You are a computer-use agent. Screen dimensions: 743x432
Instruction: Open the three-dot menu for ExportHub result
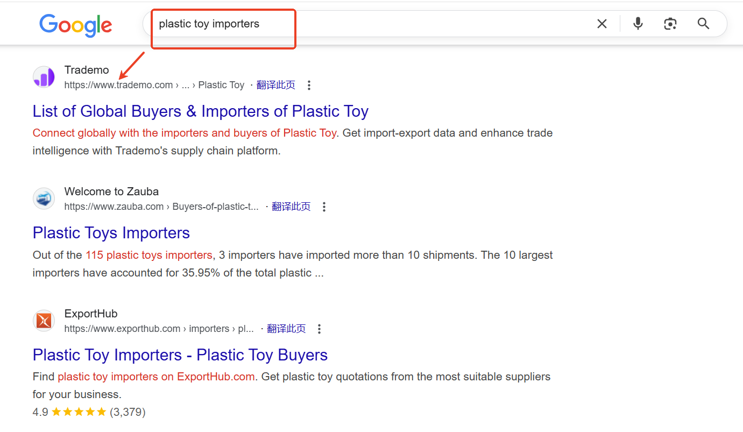319,329
